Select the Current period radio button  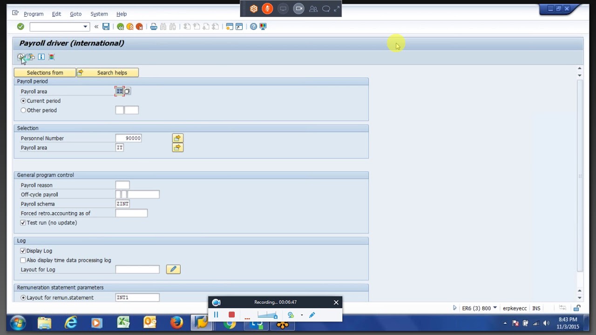tap(23, 101)
